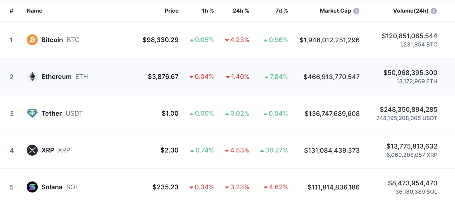
Task: Open the Bitcoin coin page link
Action: click(x=60, y=40)
